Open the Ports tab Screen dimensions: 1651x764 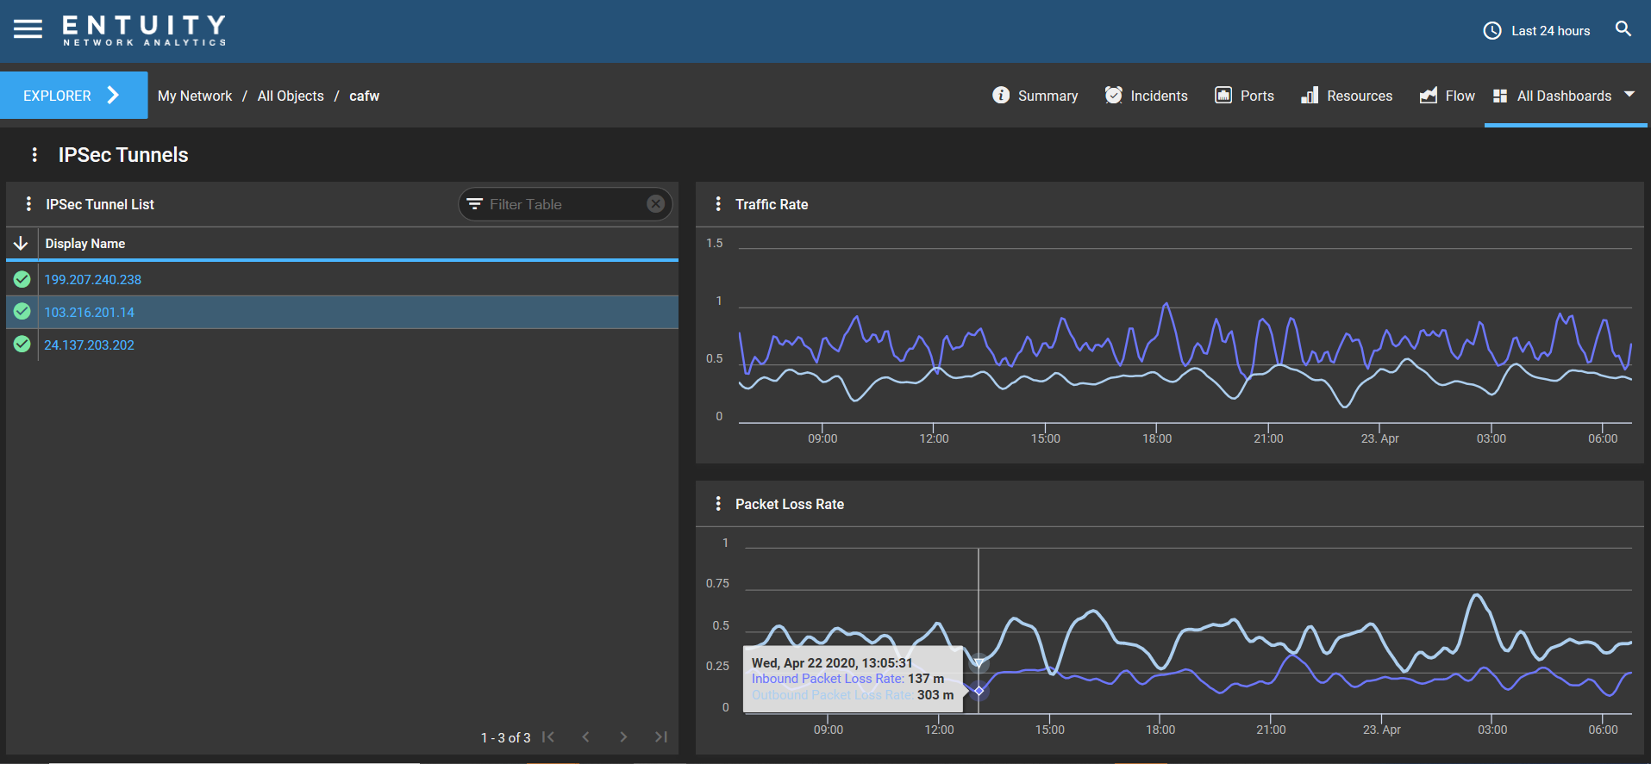click(x=1244, y=96)
